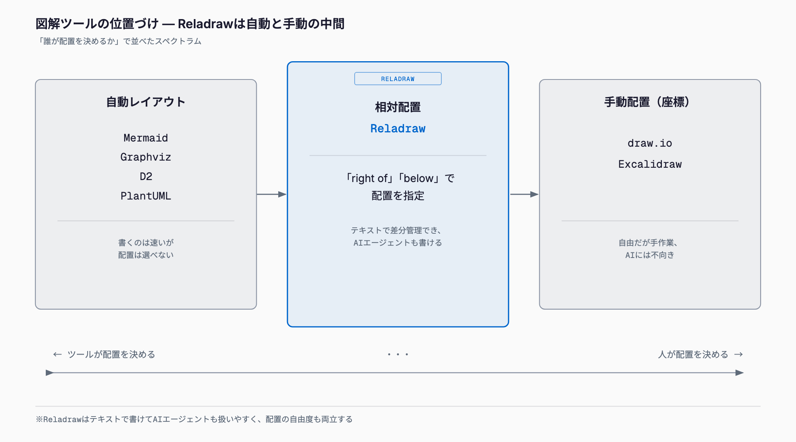
Task: Click the diagram main title about Reladraw
Action: coord(190,24)
